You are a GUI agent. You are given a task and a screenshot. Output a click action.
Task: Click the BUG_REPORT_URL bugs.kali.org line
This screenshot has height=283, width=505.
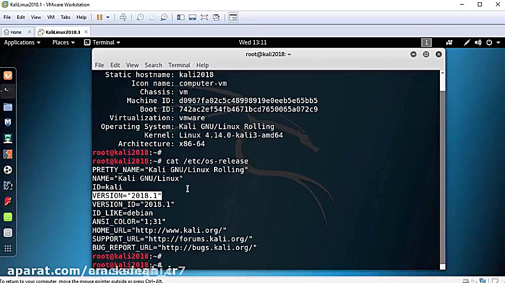174,248
